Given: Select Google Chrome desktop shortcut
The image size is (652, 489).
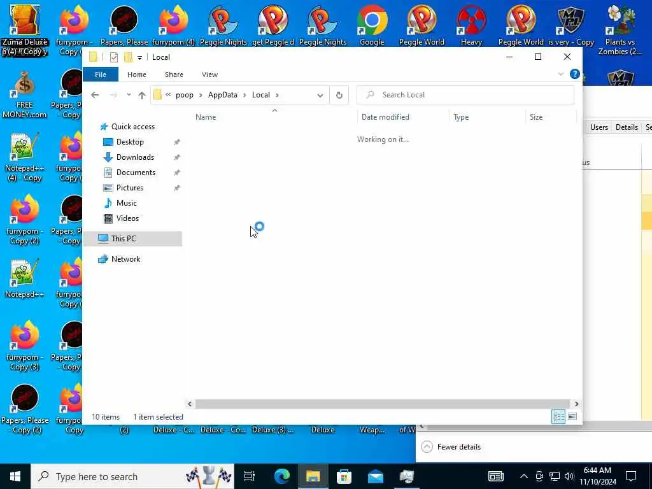Looking at the screenshot, I should point(372,25).
